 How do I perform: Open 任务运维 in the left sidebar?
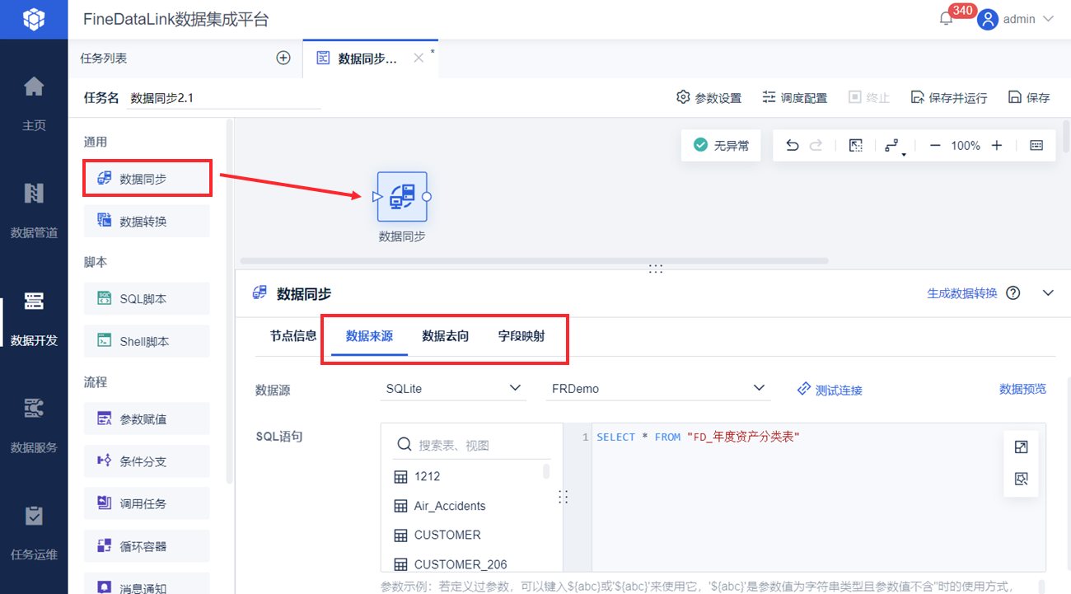(34, 532)
